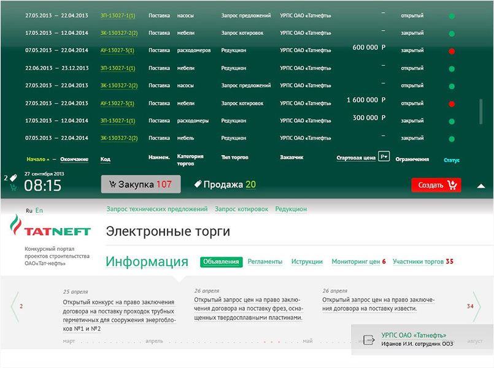The height and width of the screenshot is (368, 494).
Task: Click the апрель marker on the timeline
Action: tap(154, 340)
